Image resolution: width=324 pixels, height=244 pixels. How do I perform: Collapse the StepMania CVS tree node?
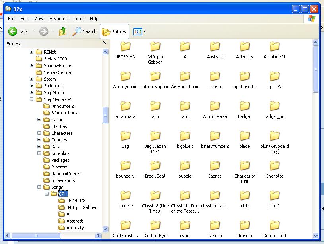coord(32,99)
